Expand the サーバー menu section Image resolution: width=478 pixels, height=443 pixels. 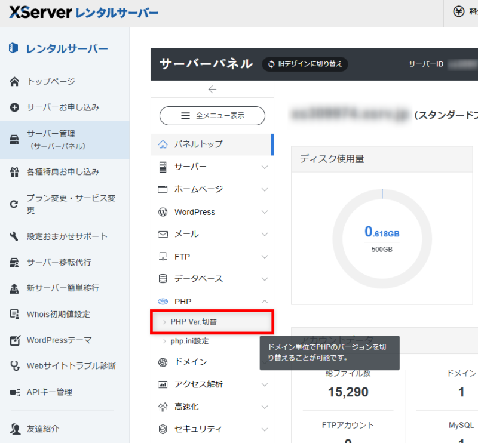pos(265,167)
